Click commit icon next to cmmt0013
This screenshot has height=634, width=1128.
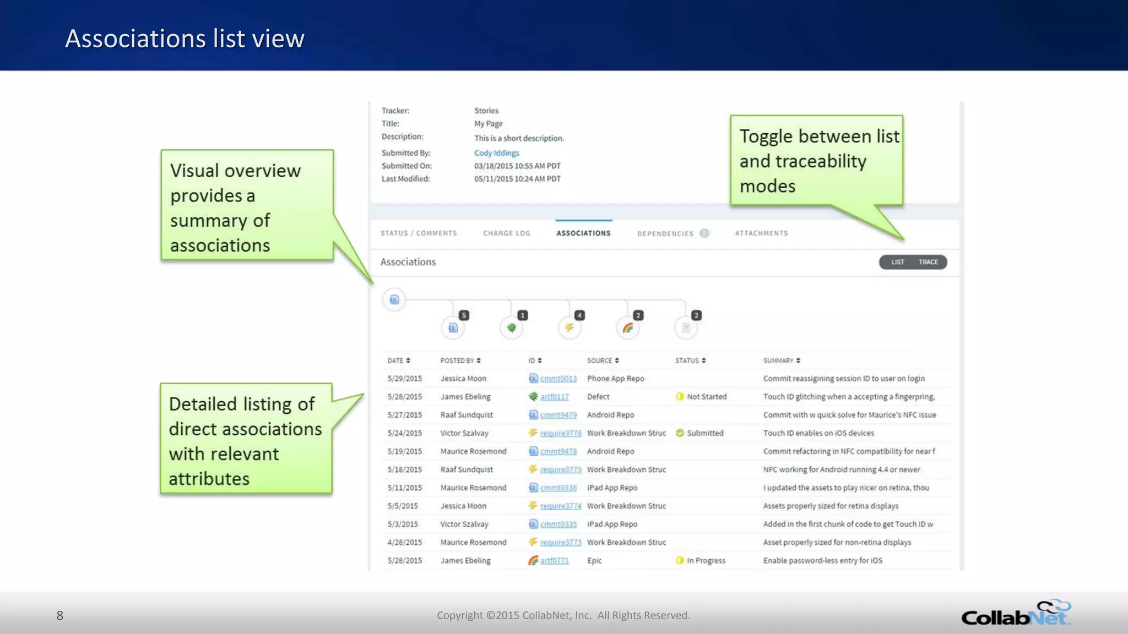533,379
